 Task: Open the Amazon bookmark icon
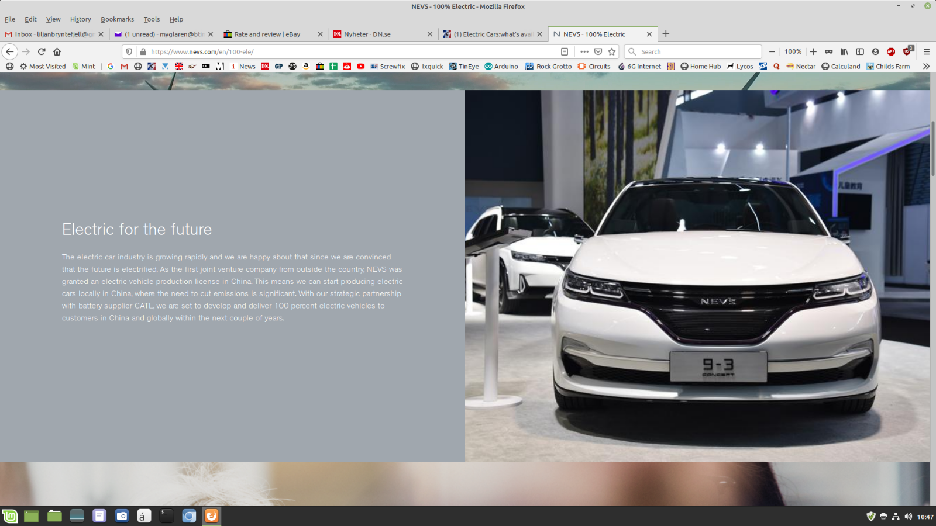tap(306, 66)
